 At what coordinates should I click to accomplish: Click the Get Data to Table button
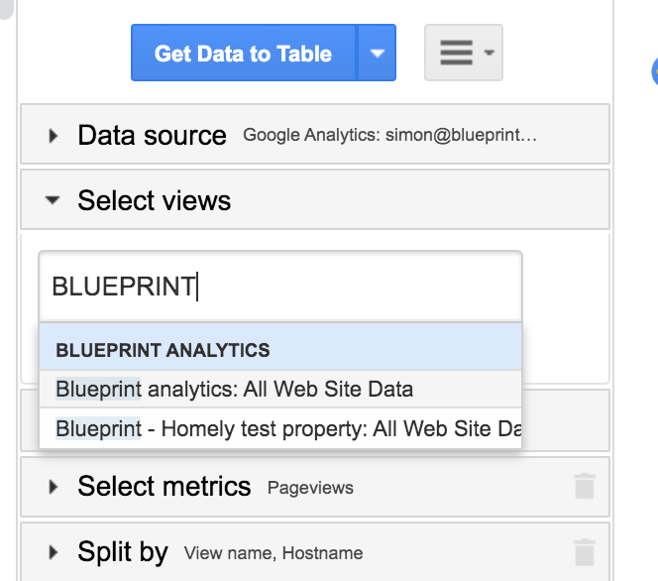pyautogui.click(x=243, y=54)
